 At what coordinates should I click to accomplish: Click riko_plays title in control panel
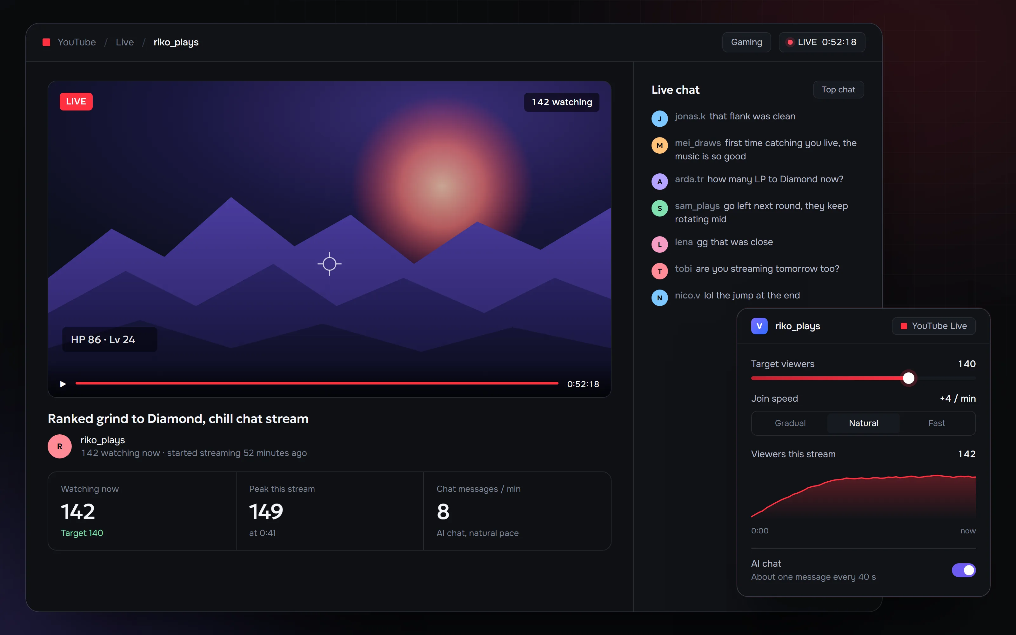[x=797, y=326]
